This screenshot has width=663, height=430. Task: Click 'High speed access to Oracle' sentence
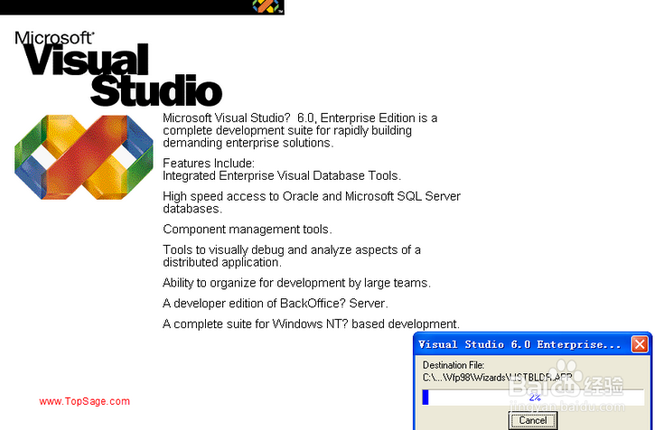click(x=312, y=202)
